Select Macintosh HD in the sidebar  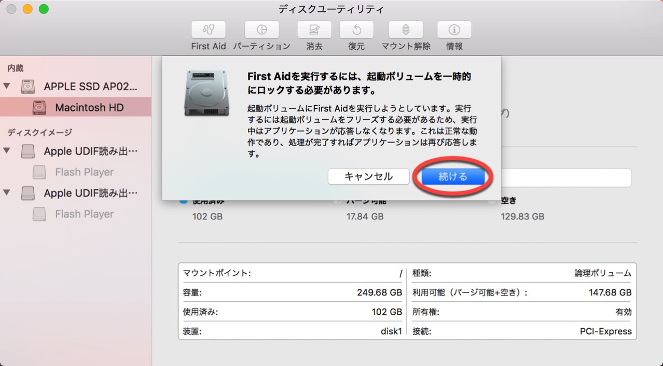point(76,108)
